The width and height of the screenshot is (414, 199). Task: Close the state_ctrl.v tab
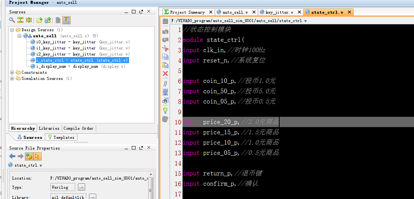coord(349,12)
